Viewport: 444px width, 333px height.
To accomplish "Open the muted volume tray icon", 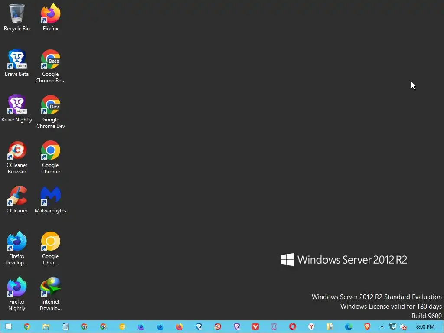I will pos(403,327).
